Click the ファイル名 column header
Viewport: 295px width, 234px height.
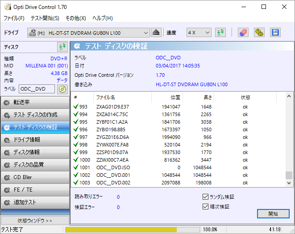[122, 97]
